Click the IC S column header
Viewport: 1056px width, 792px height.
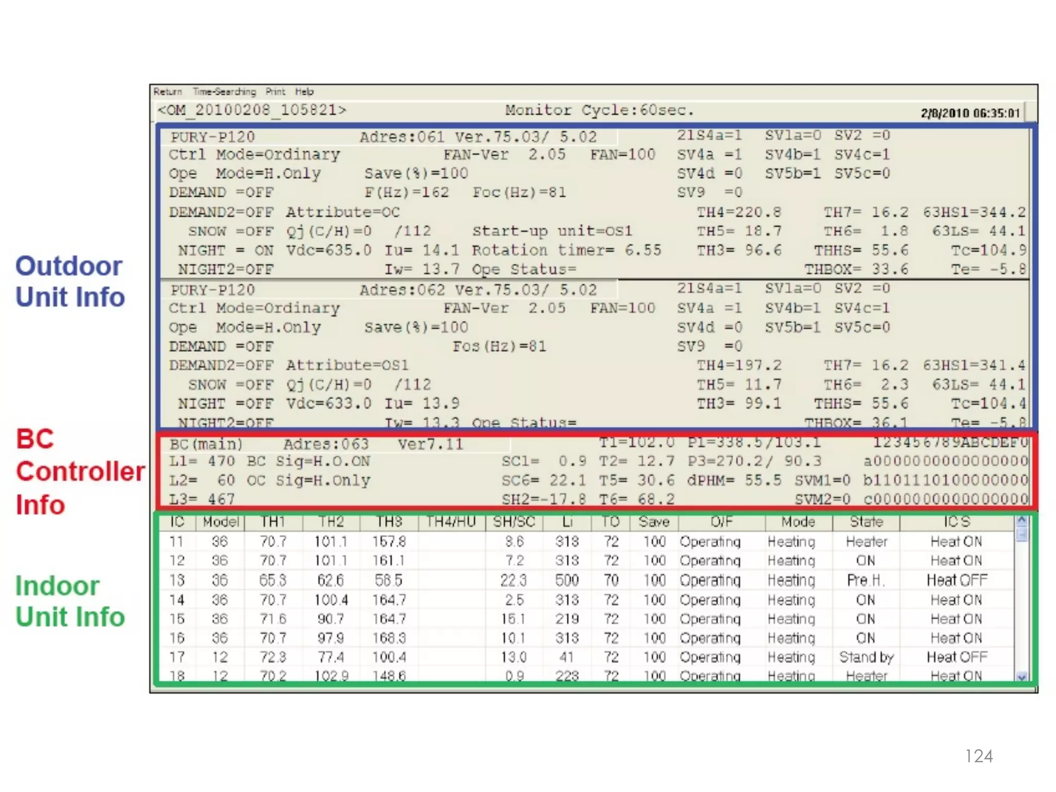956,522
